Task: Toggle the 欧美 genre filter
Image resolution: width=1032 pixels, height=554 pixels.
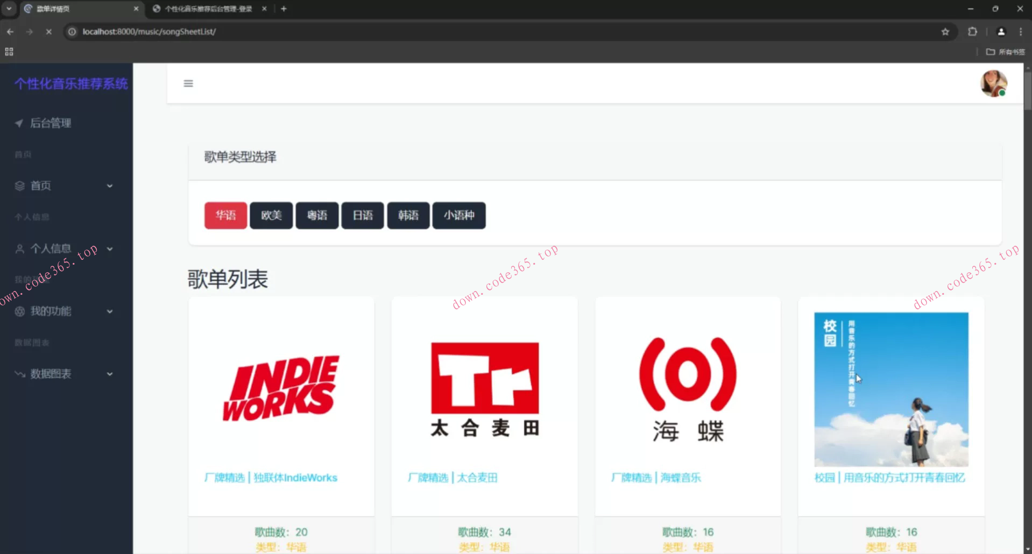Action: [x=271, y=215]
